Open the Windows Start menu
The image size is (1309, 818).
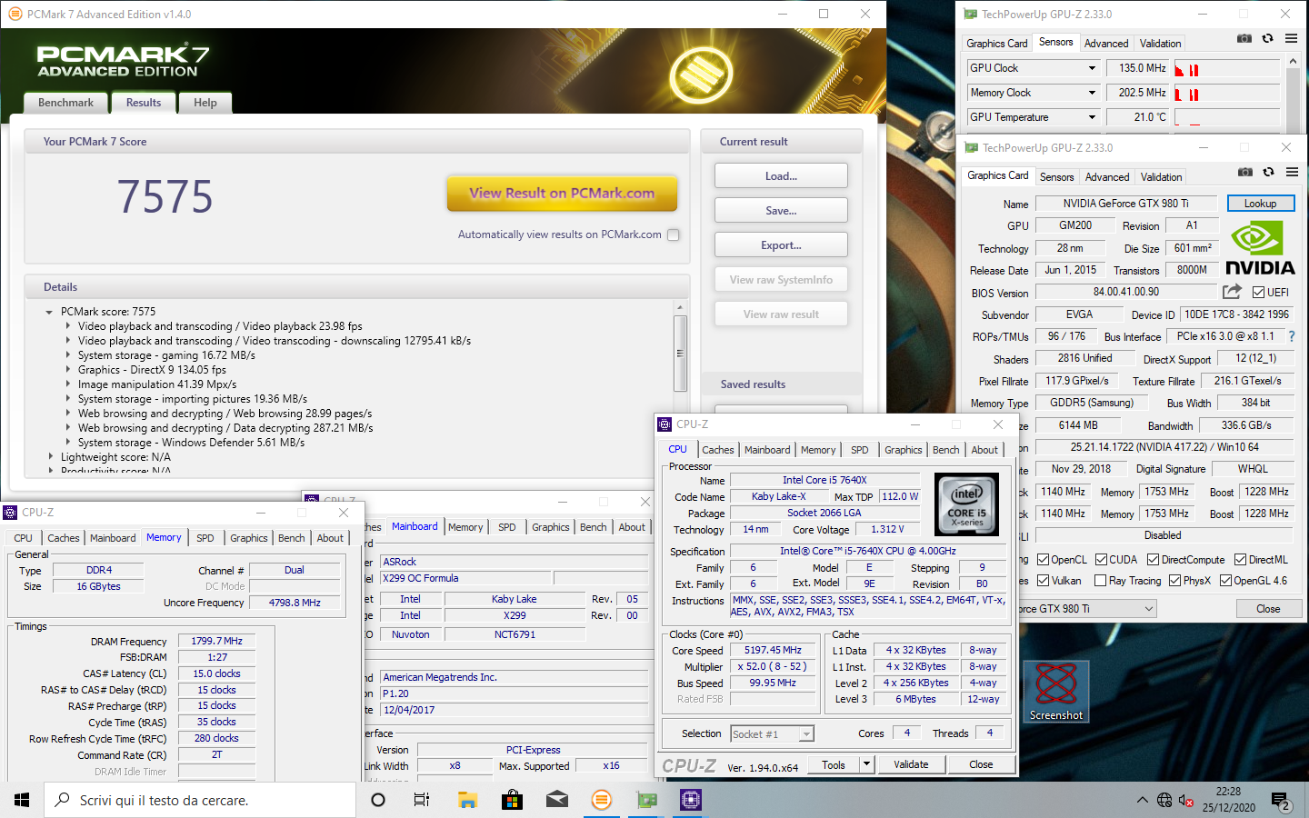[22, 800]
